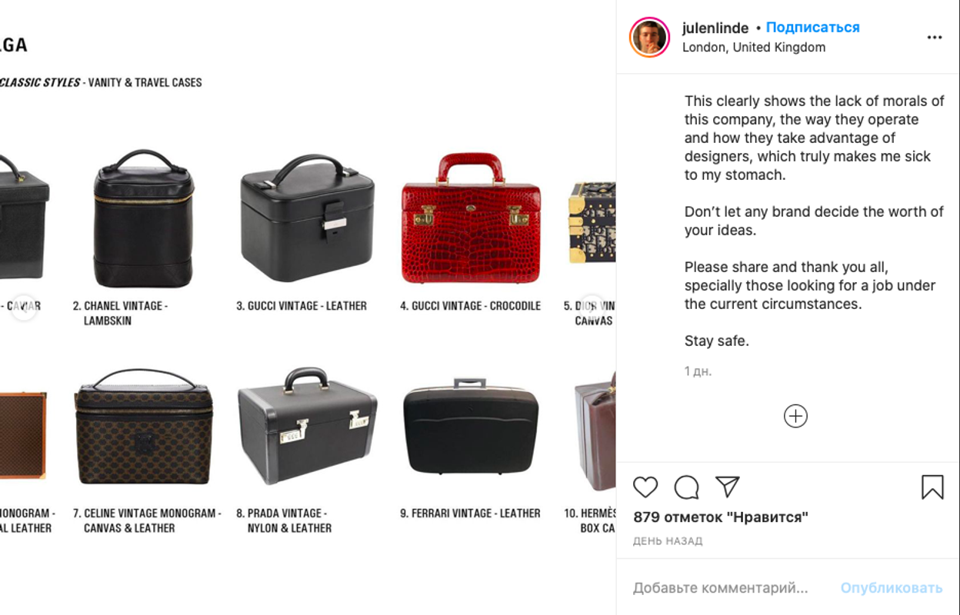
Task: Click the 1 дн. comment timestamp
Action: pyautogui.click(x=698, y=371)
